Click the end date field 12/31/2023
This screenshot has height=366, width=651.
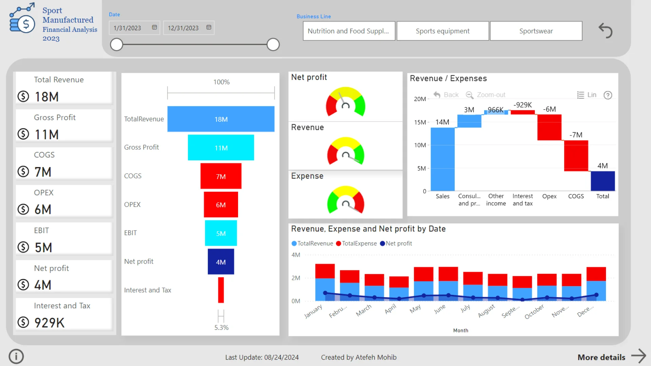click(x=189, y=28)
